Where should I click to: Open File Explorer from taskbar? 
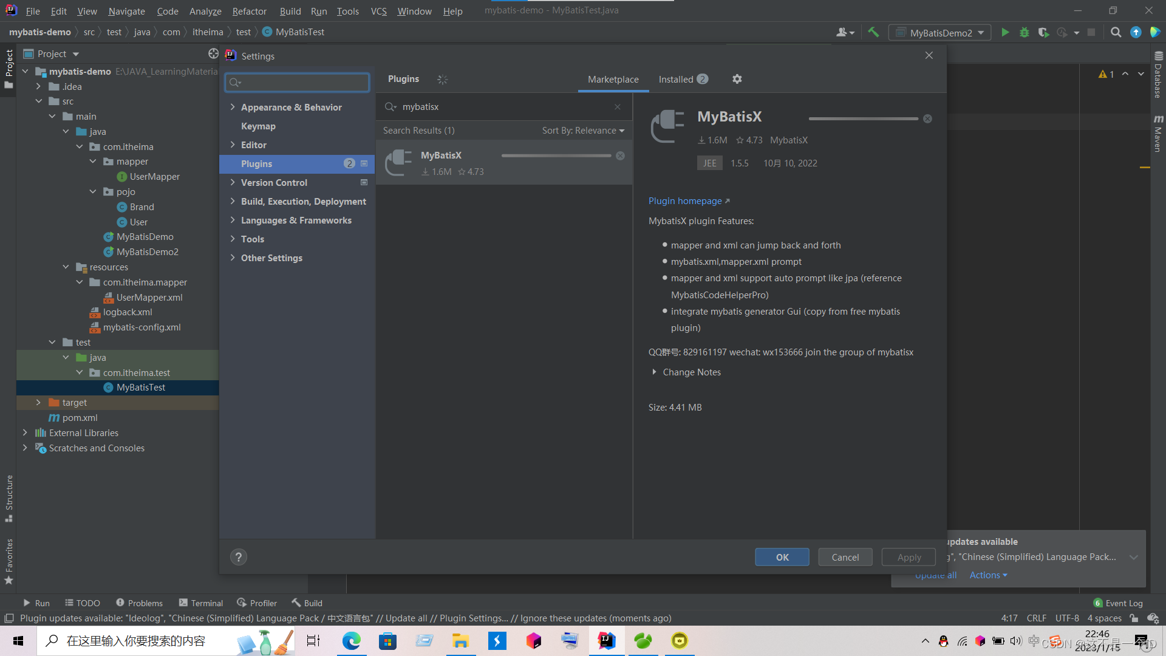coord(460,641)
